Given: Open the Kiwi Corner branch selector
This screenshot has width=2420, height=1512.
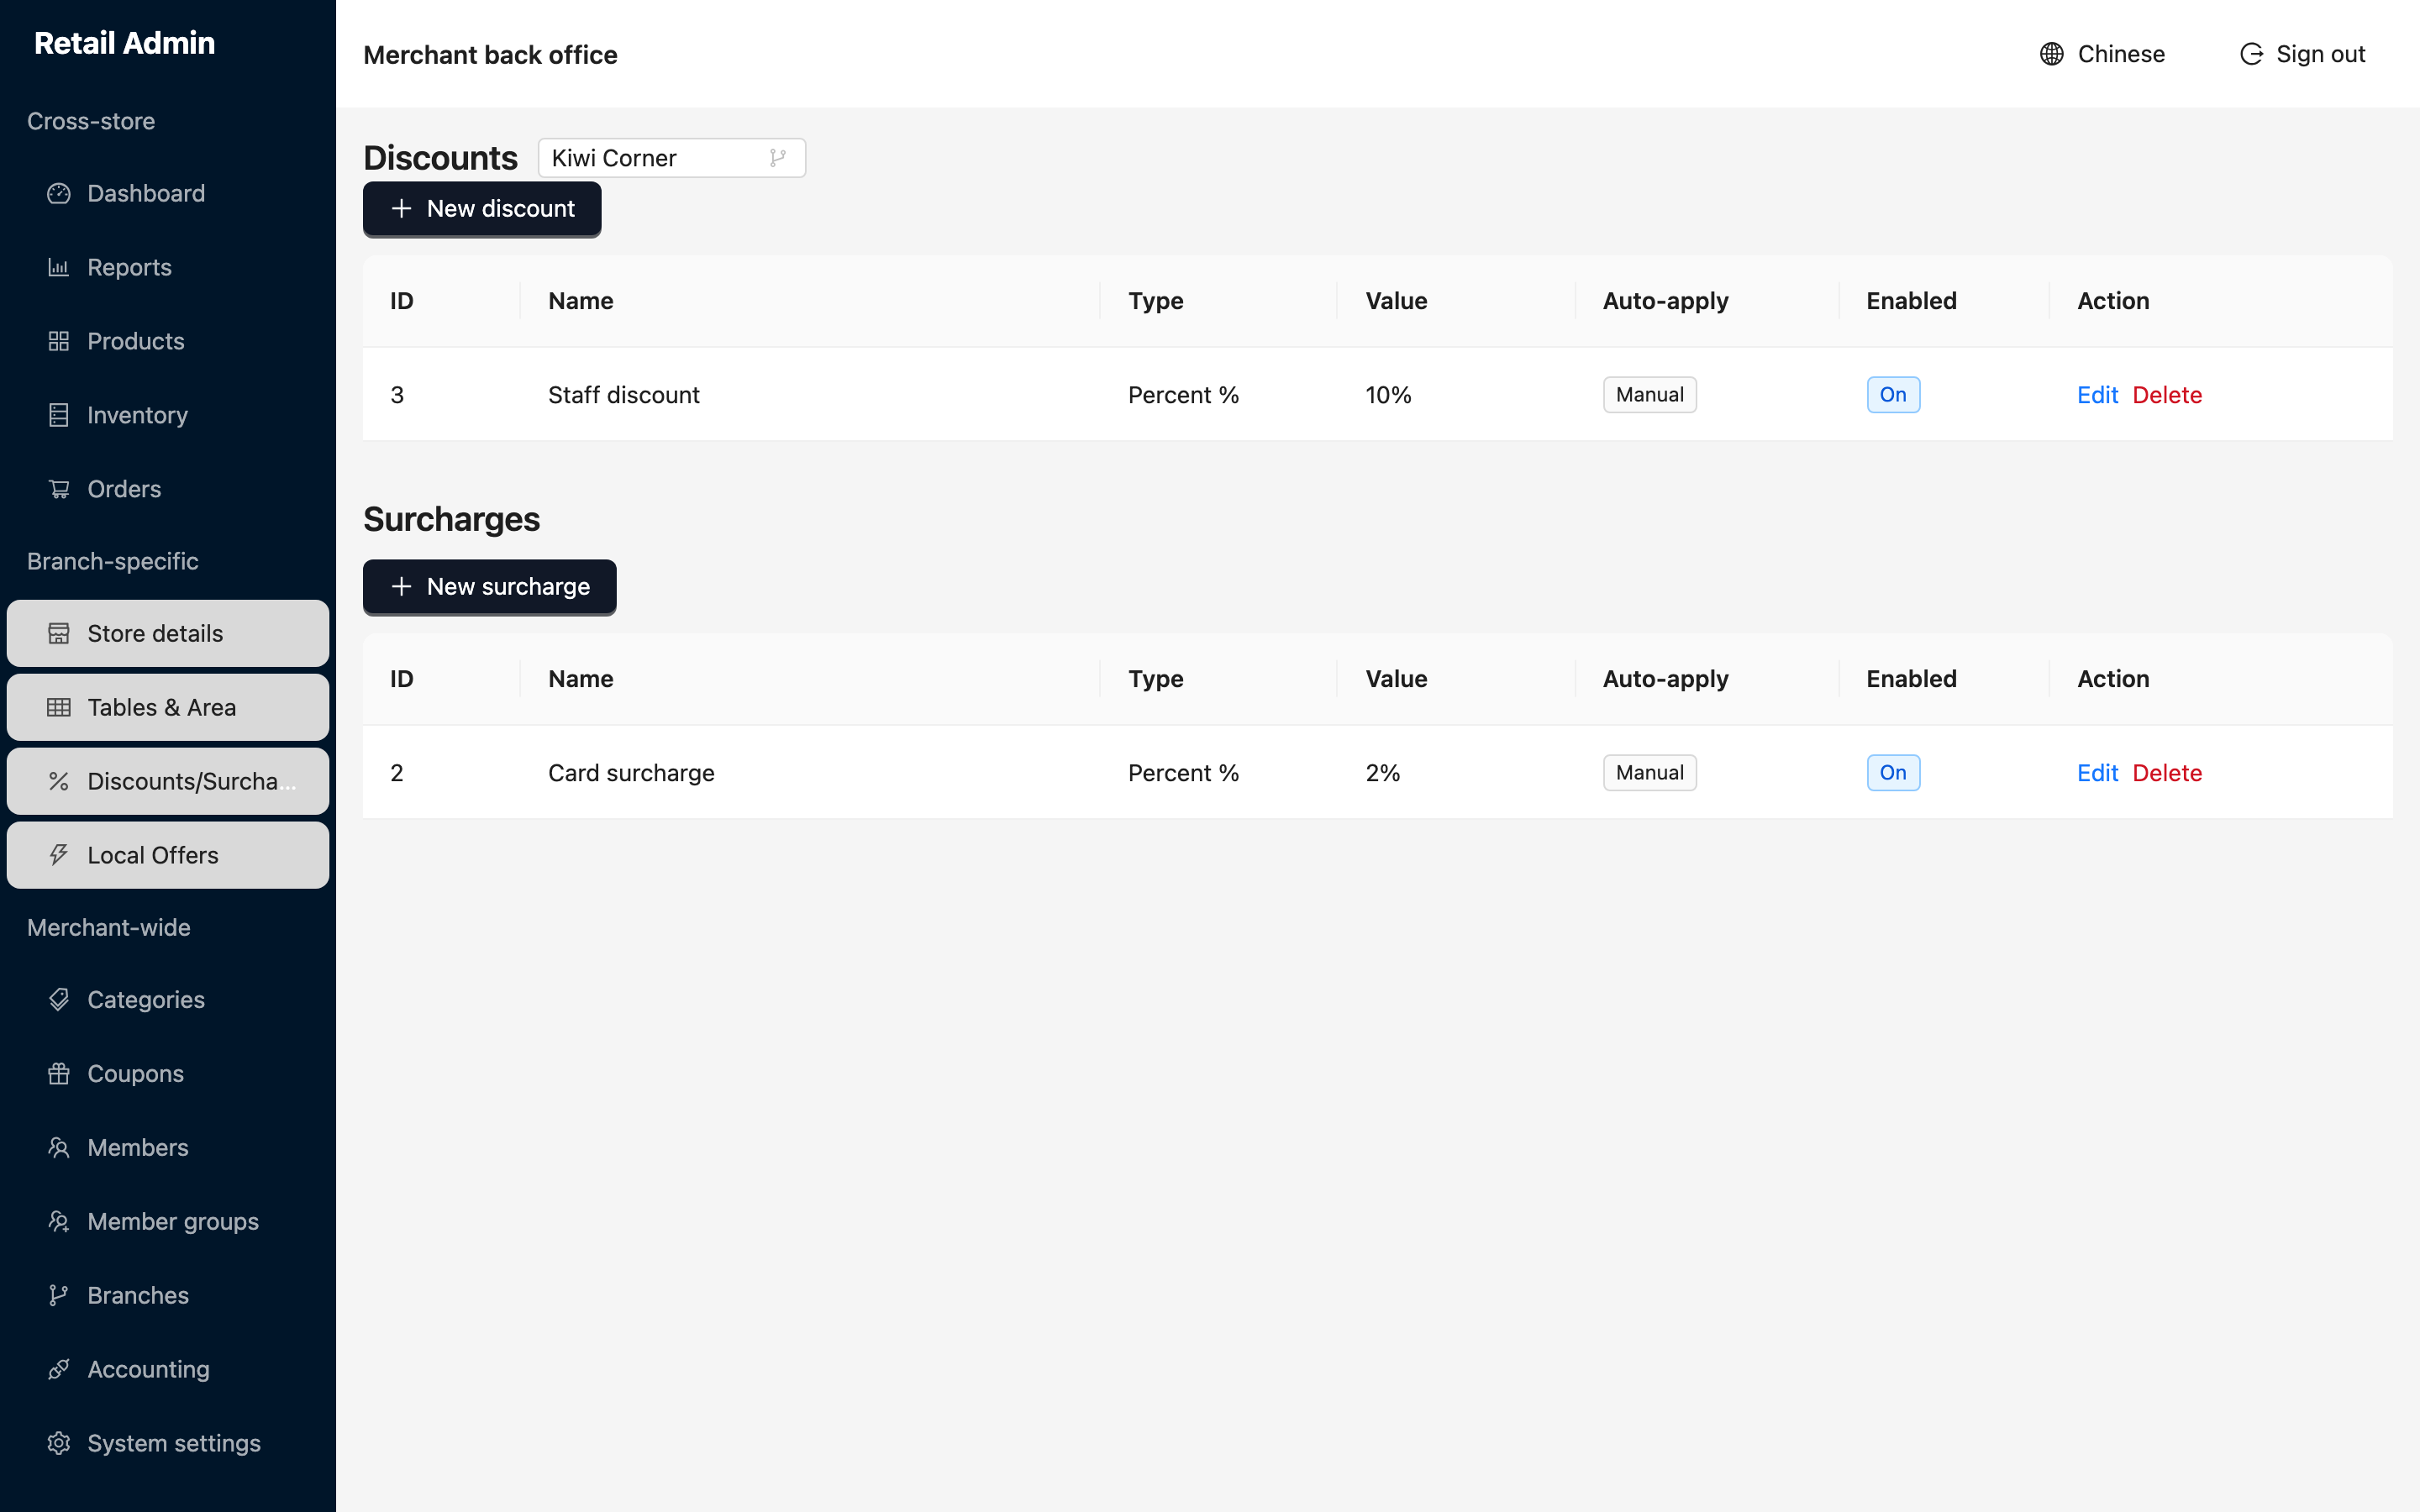Looking at the screenshot, I should pos(671,158).
